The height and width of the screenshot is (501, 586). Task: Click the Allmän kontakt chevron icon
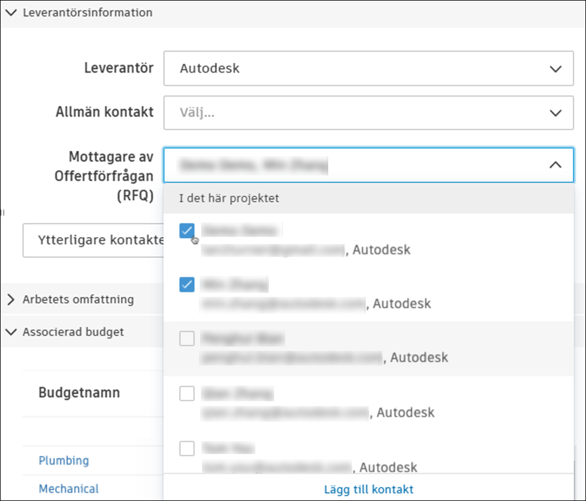point(555,113)
